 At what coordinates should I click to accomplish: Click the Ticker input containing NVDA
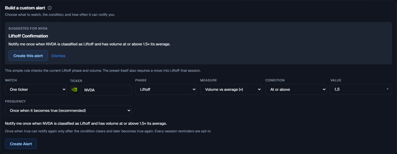[x=106, y=90]
